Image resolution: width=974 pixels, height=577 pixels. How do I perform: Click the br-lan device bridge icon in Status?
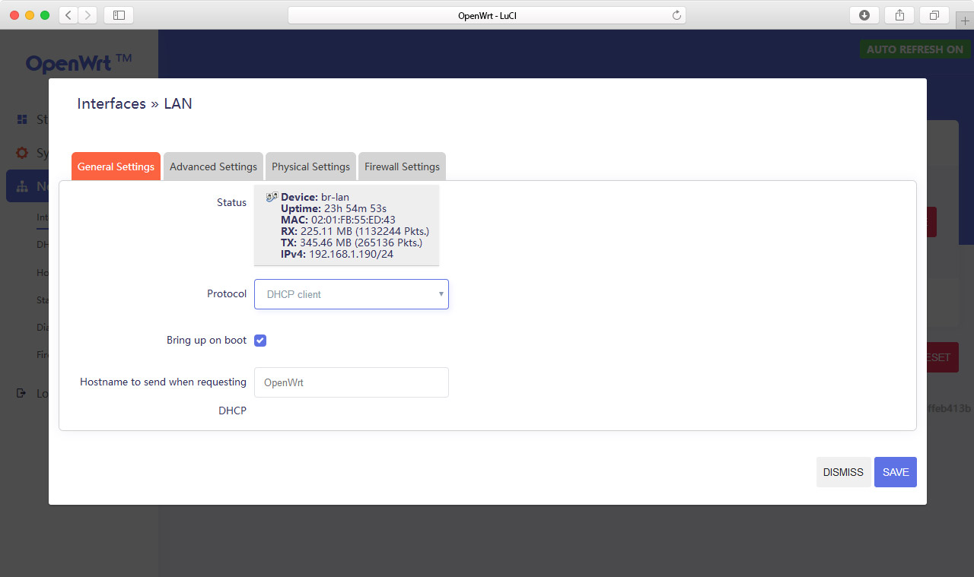click(x=272, y=197)
